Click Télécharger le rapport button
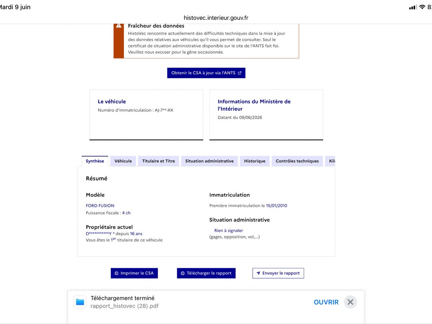 point(206,273)
